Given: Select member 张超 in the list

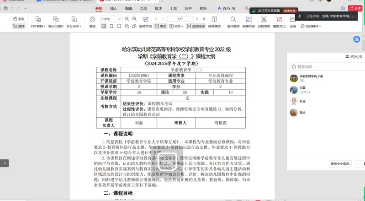Looking at the screenshot, I should coord(326,101).
